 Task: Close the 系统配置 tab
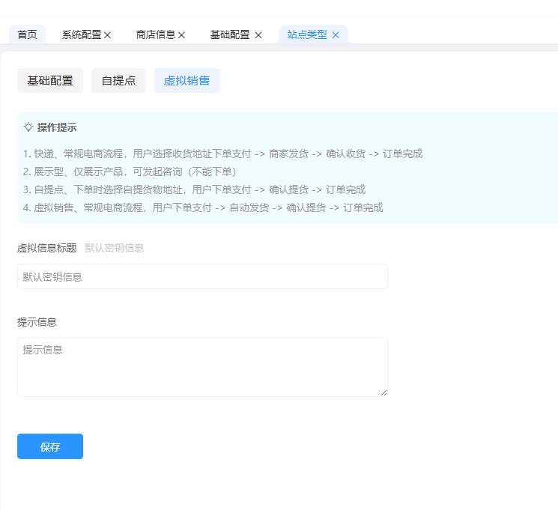(107, 35)
